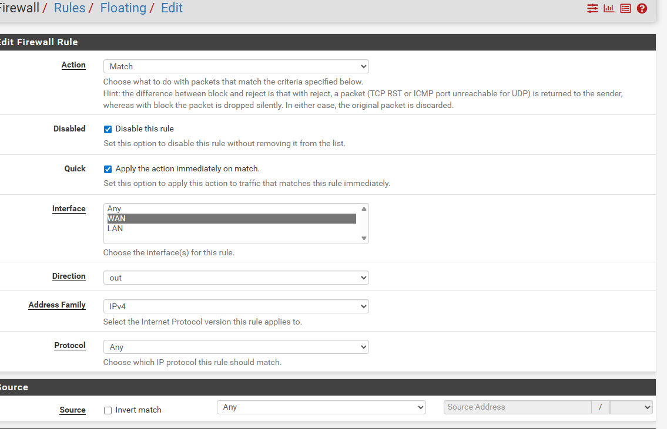This screenshot has height=429, width=667.
Task: Go to Rules in the breadcrumb
Action: pos(69,8)
